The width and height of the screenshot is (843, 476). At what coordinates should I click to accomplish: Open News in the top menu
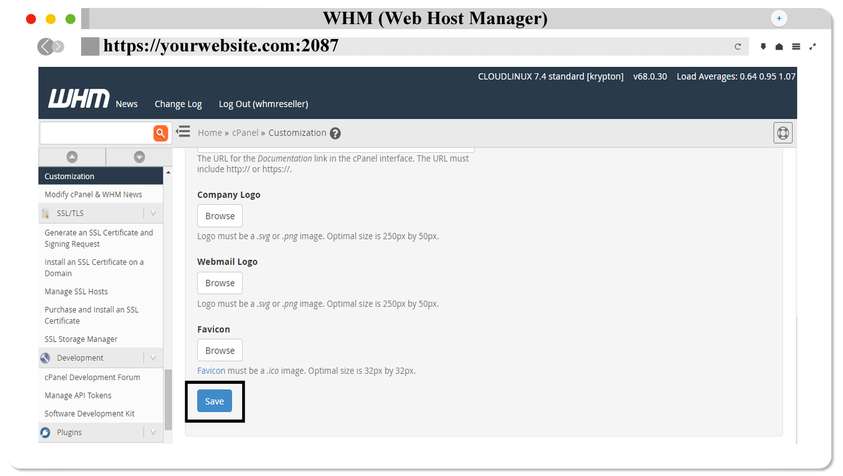126,104
